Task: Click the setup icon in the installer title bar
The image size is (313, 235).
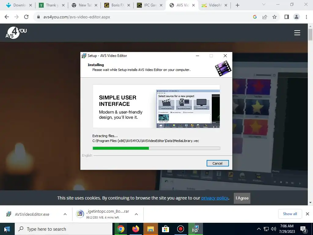Action: pos(84,56)
